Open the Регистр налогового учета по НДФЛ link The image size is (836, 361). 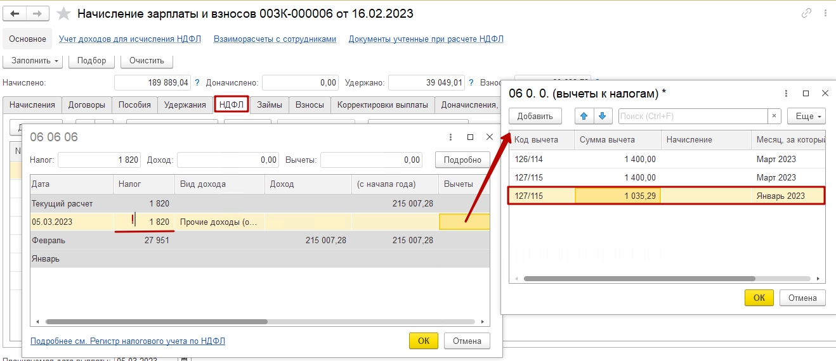click(x=127, y=341)
